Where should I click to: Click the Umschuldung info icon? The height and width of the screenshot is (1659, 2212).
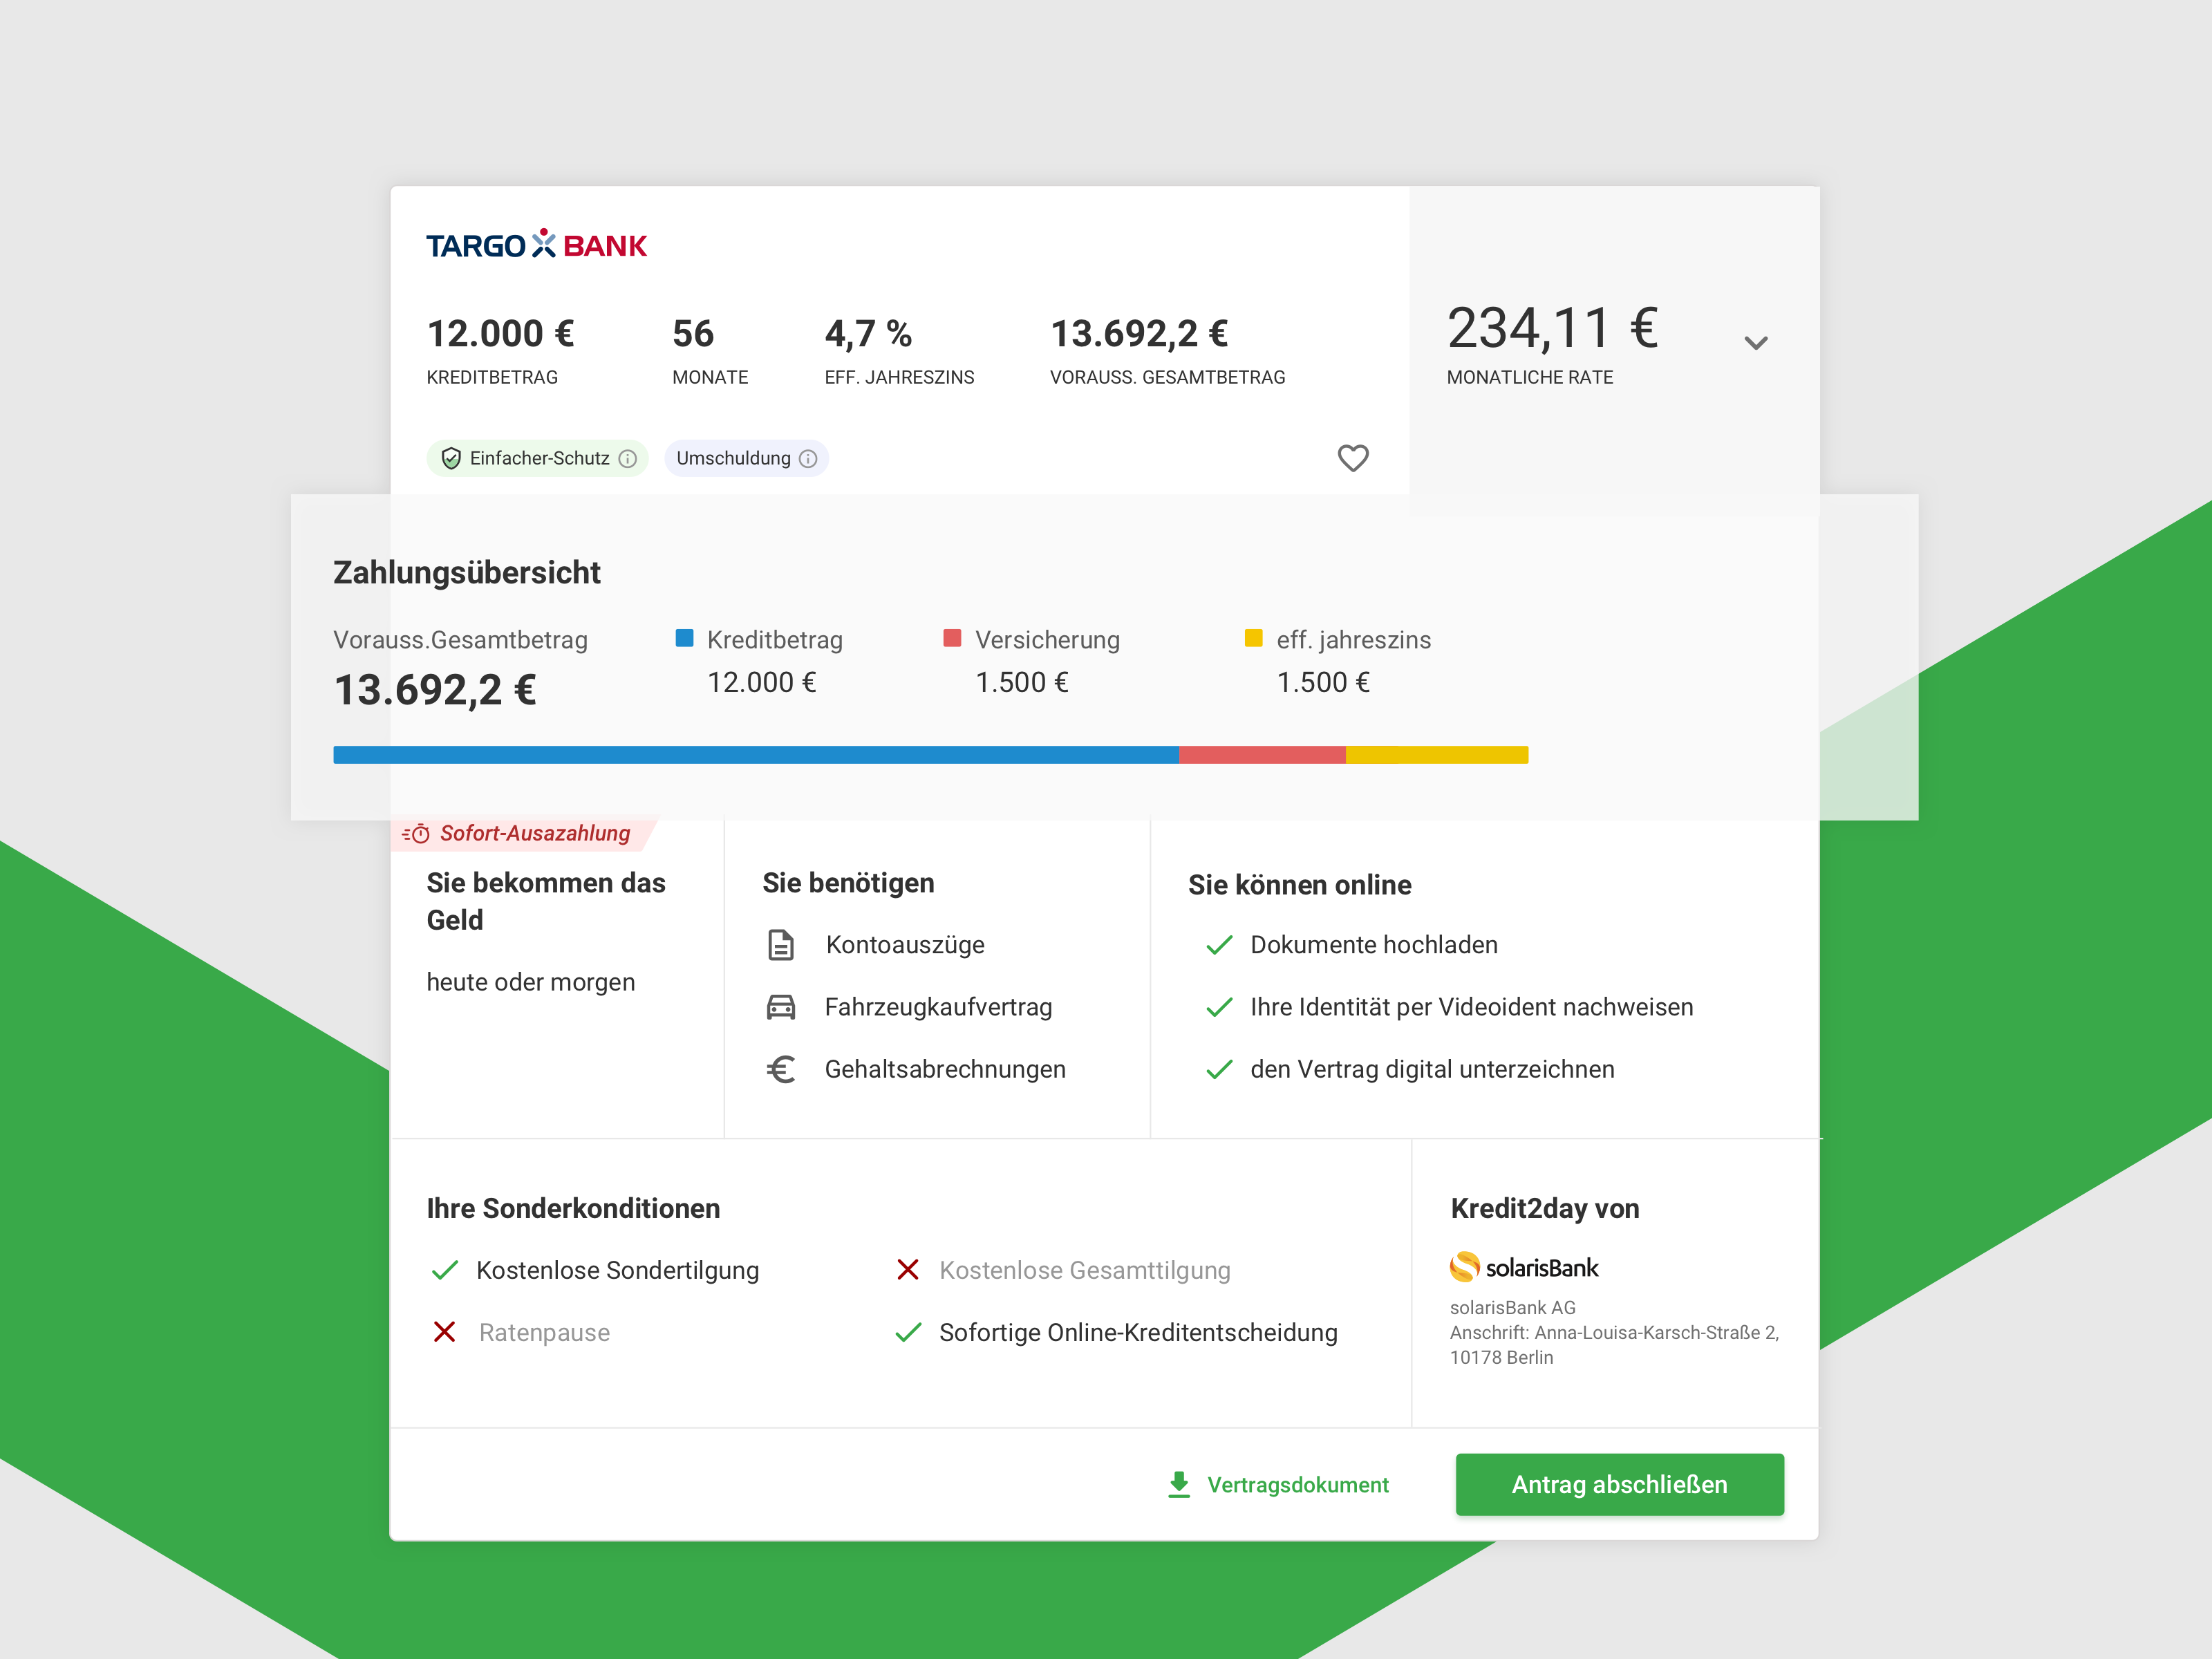pos(808,459)
